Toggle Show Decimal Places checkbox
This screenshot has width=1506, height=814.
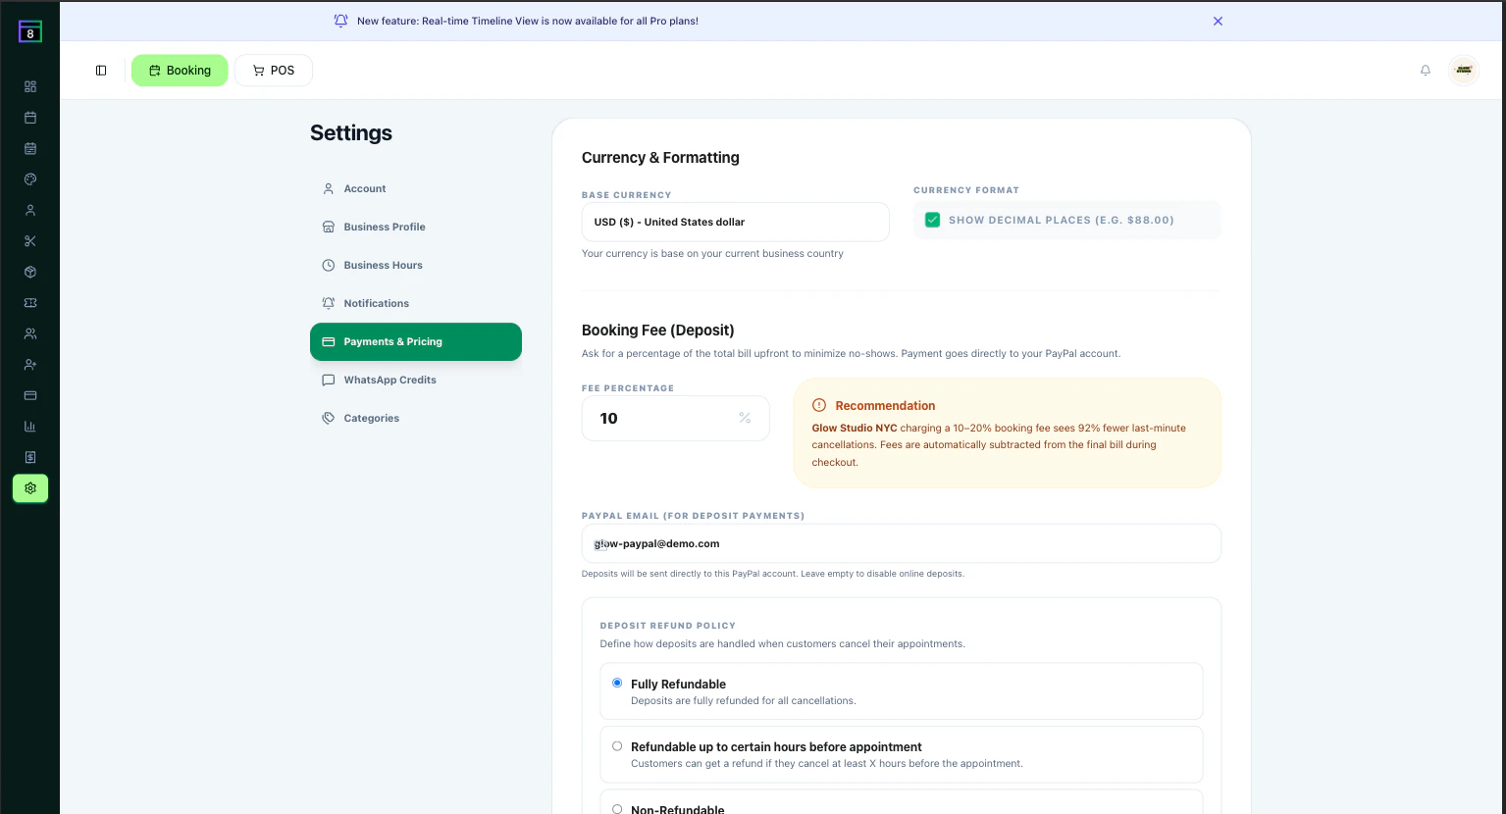(933, 220)
